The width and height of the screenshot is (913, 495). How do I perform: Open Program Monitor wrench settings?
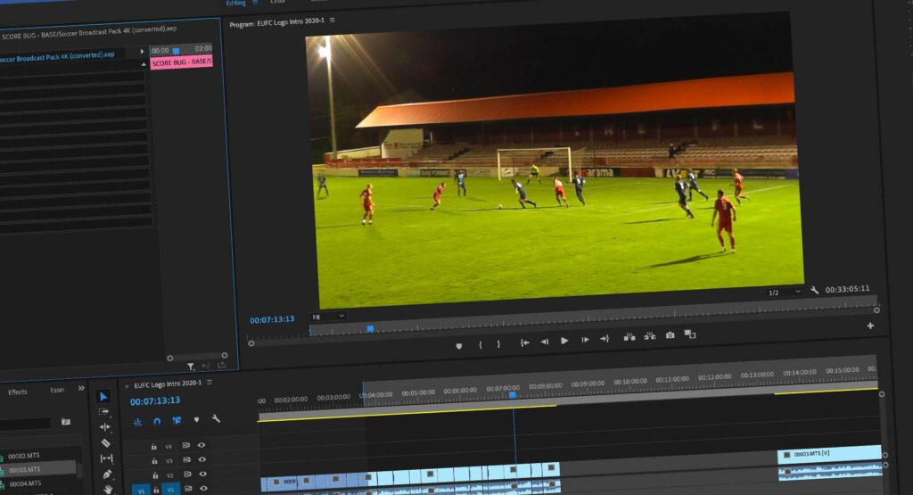(x=814, y=291)
